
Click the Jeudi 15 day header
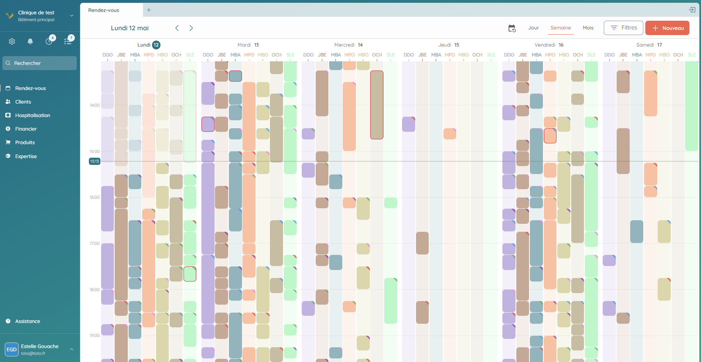(x=449, y=45)
